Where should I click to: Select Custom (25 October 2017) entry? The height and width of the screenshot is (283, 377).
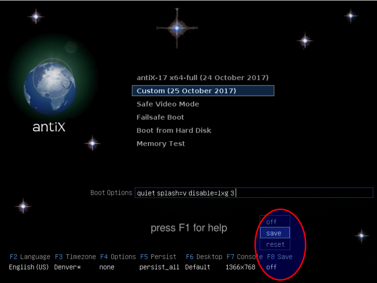(203, 91)
